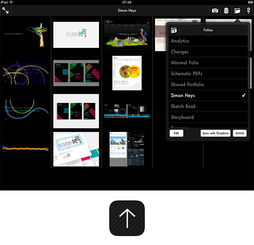The height and width of the screenshot is (245, 254).
Task: Open the Folios folder icon
Action: (237, 11)
